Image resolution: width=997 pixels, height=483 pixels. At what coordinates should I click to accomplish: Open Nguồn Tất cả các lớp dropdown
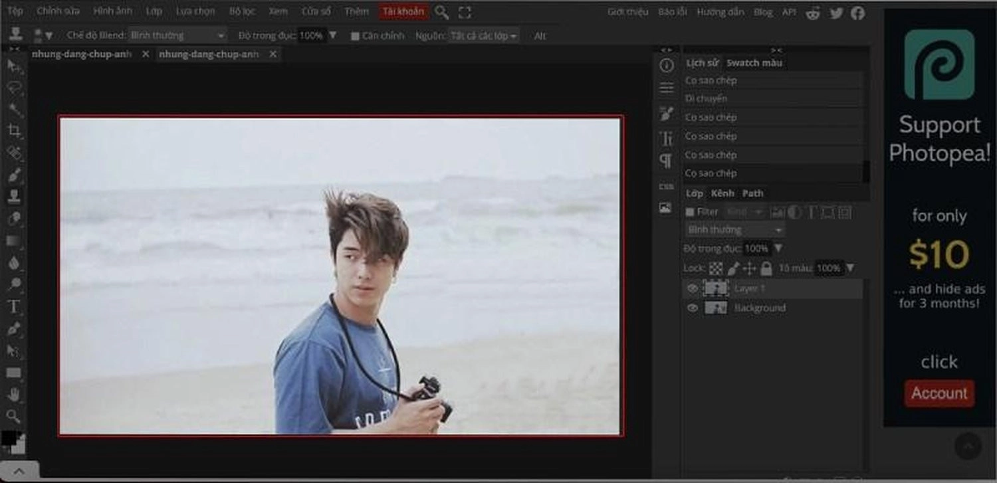484,36
